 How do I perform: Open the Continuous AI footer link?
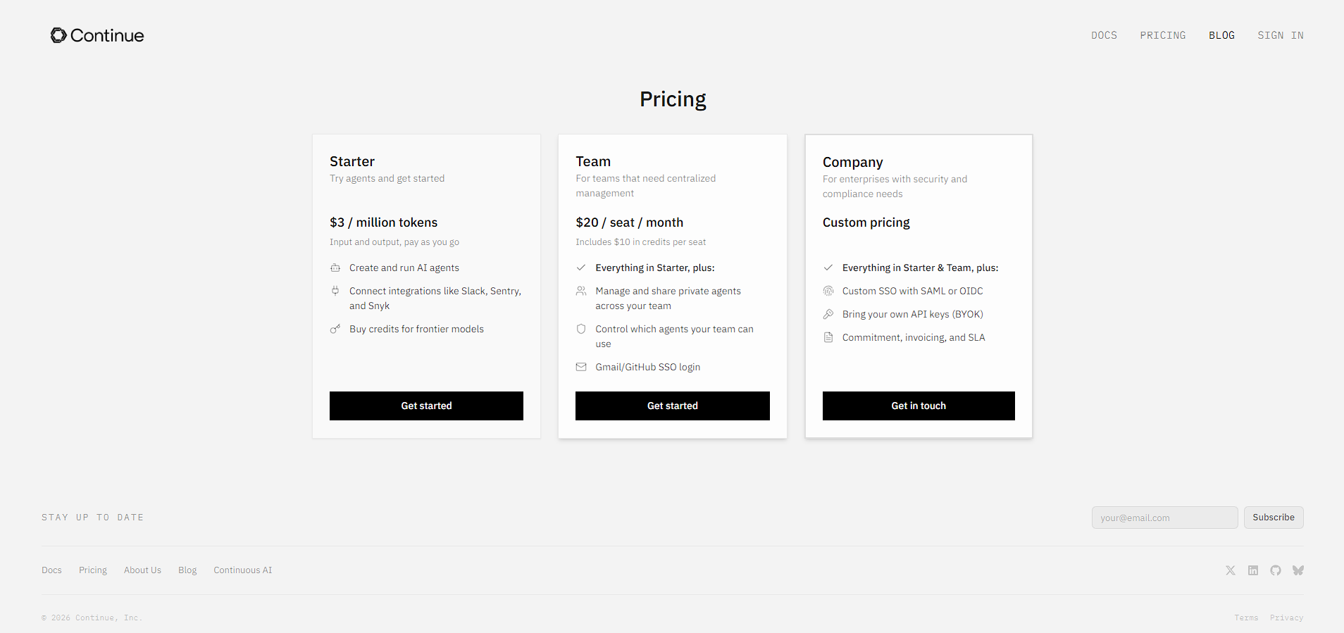[x=243, y=570]
